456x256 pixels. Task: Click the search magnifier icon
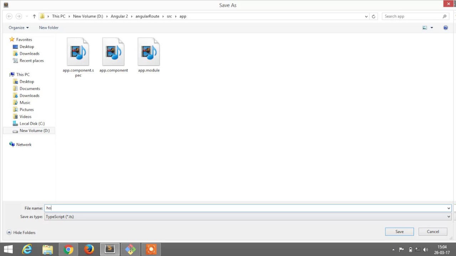[x=445, y=16]
